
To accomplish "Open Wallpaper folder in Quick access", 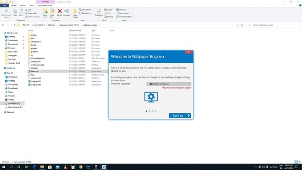I will [x=12, y=56].
